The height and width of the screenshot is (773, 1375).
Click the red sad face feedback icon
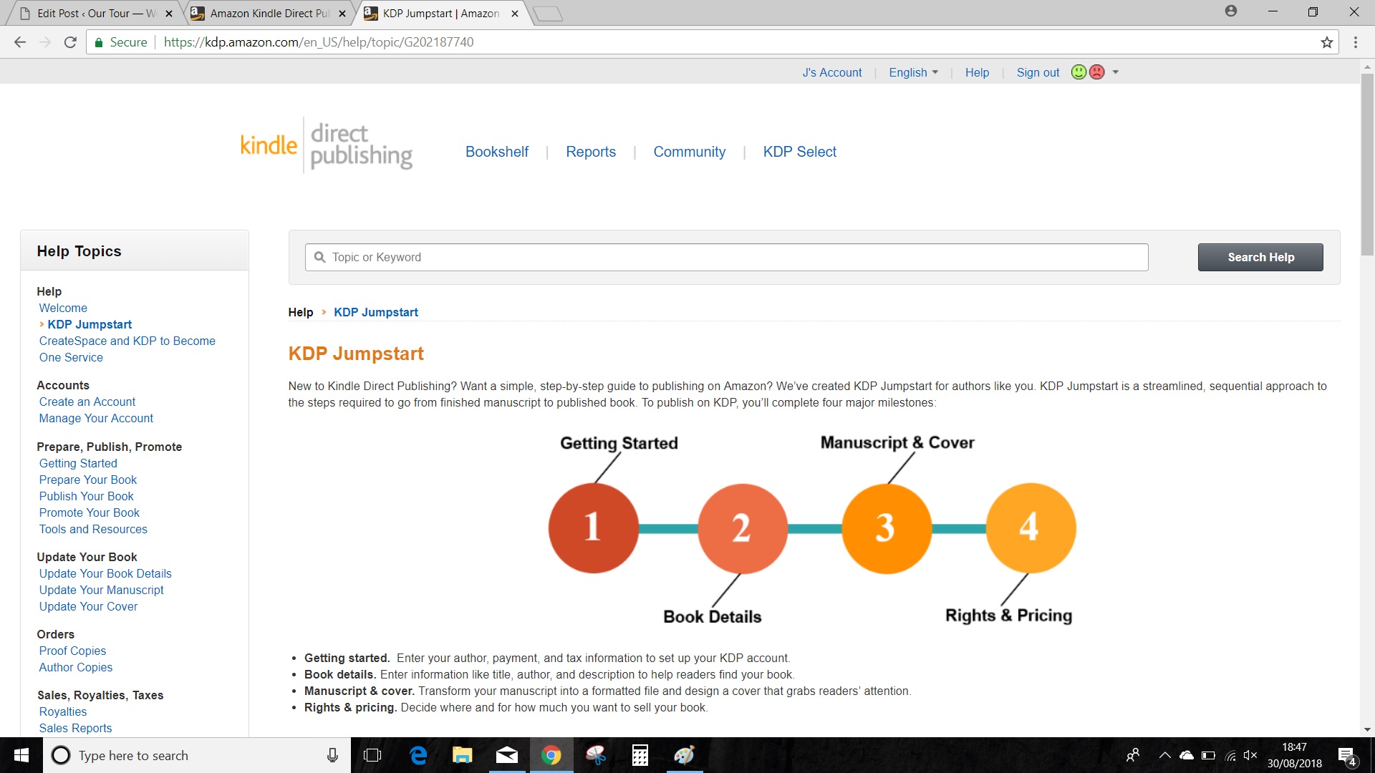point(1096,72)
